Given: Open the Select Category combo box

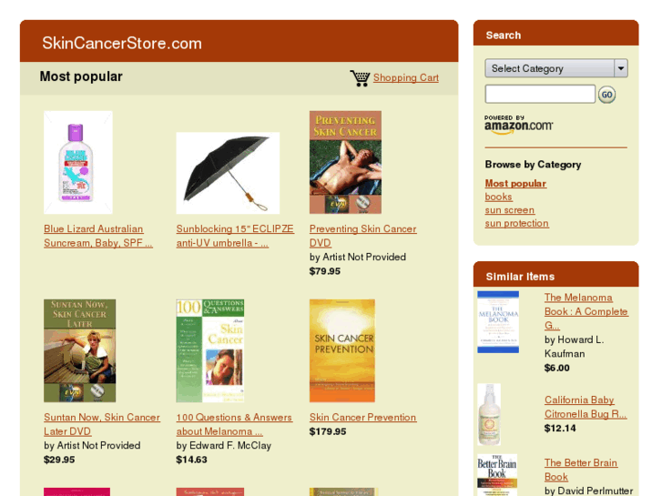Looking at the screenshot, I should point(556,68).
